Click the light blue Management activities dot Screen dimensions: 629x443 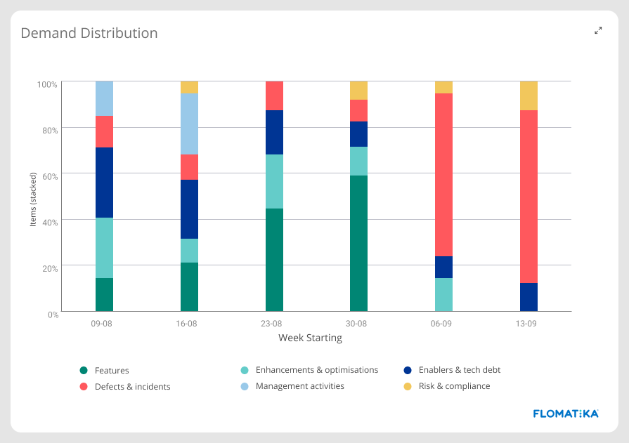[245, 386]
